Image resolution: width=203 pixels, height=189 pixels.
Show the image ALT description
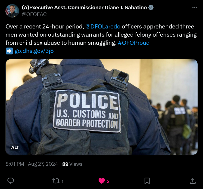[15, 148]
